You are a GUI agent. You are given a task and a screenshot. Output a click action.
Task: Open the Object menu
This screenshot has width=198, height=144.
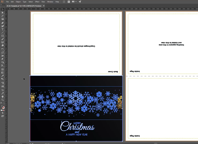point(18,2)
